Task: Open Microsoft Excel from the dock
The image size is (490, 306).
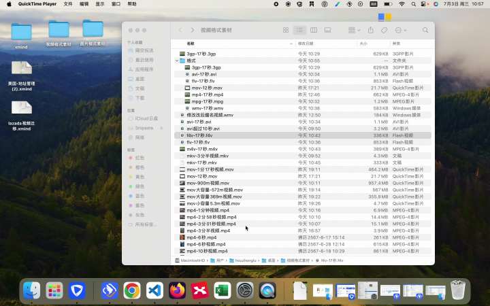Action: (x=223, y=290)
